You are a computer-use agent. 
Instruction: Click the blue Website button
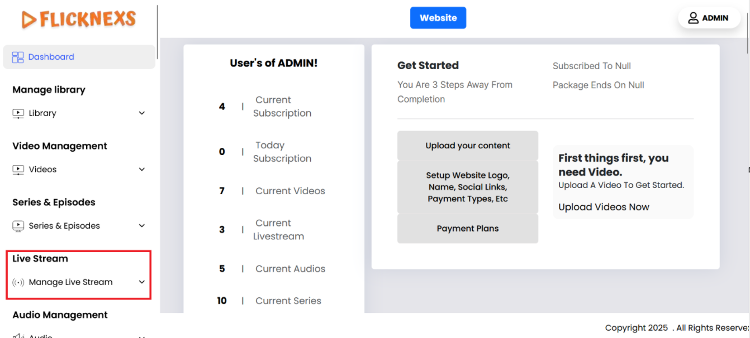438,18
